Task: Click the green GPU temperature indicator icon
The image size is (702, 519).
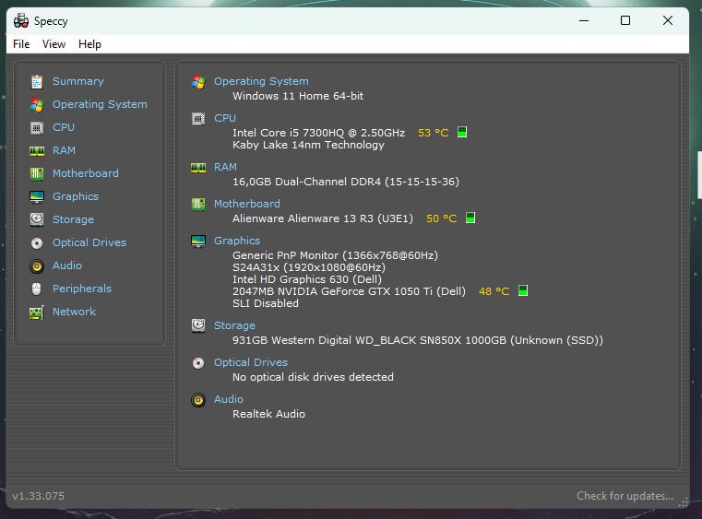Action: point(522,290)
